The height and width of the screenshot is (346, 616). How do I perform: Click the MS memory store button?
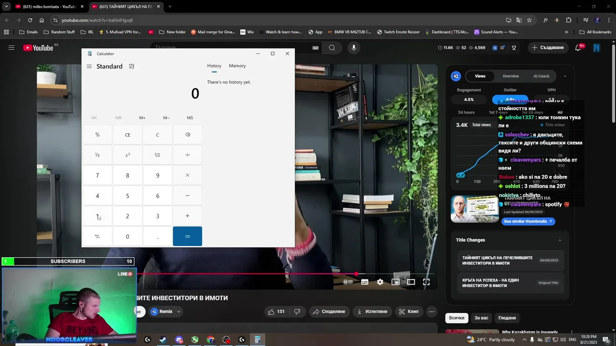pos(190,118)
